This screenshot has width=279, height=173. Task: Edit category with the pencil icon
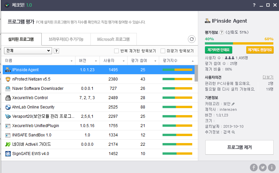(x=233, y=104)
